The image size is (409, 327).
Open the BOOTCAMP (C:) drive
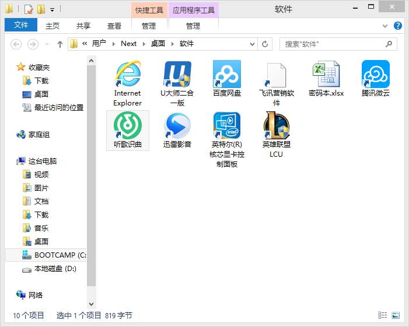(46, 255)
